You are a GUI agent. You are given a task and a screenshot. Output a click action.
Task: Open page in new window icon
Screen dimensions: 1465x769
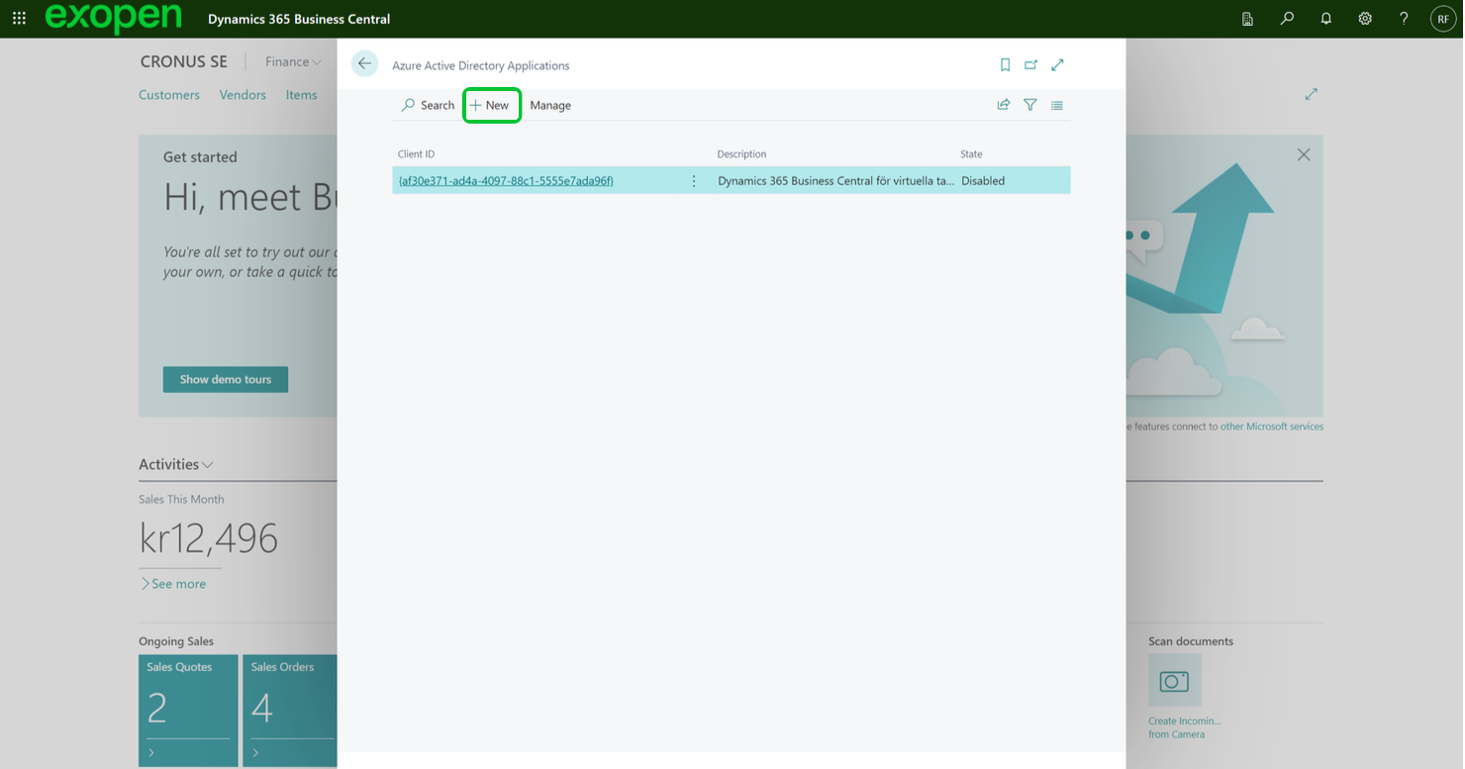pos(1030,65)
